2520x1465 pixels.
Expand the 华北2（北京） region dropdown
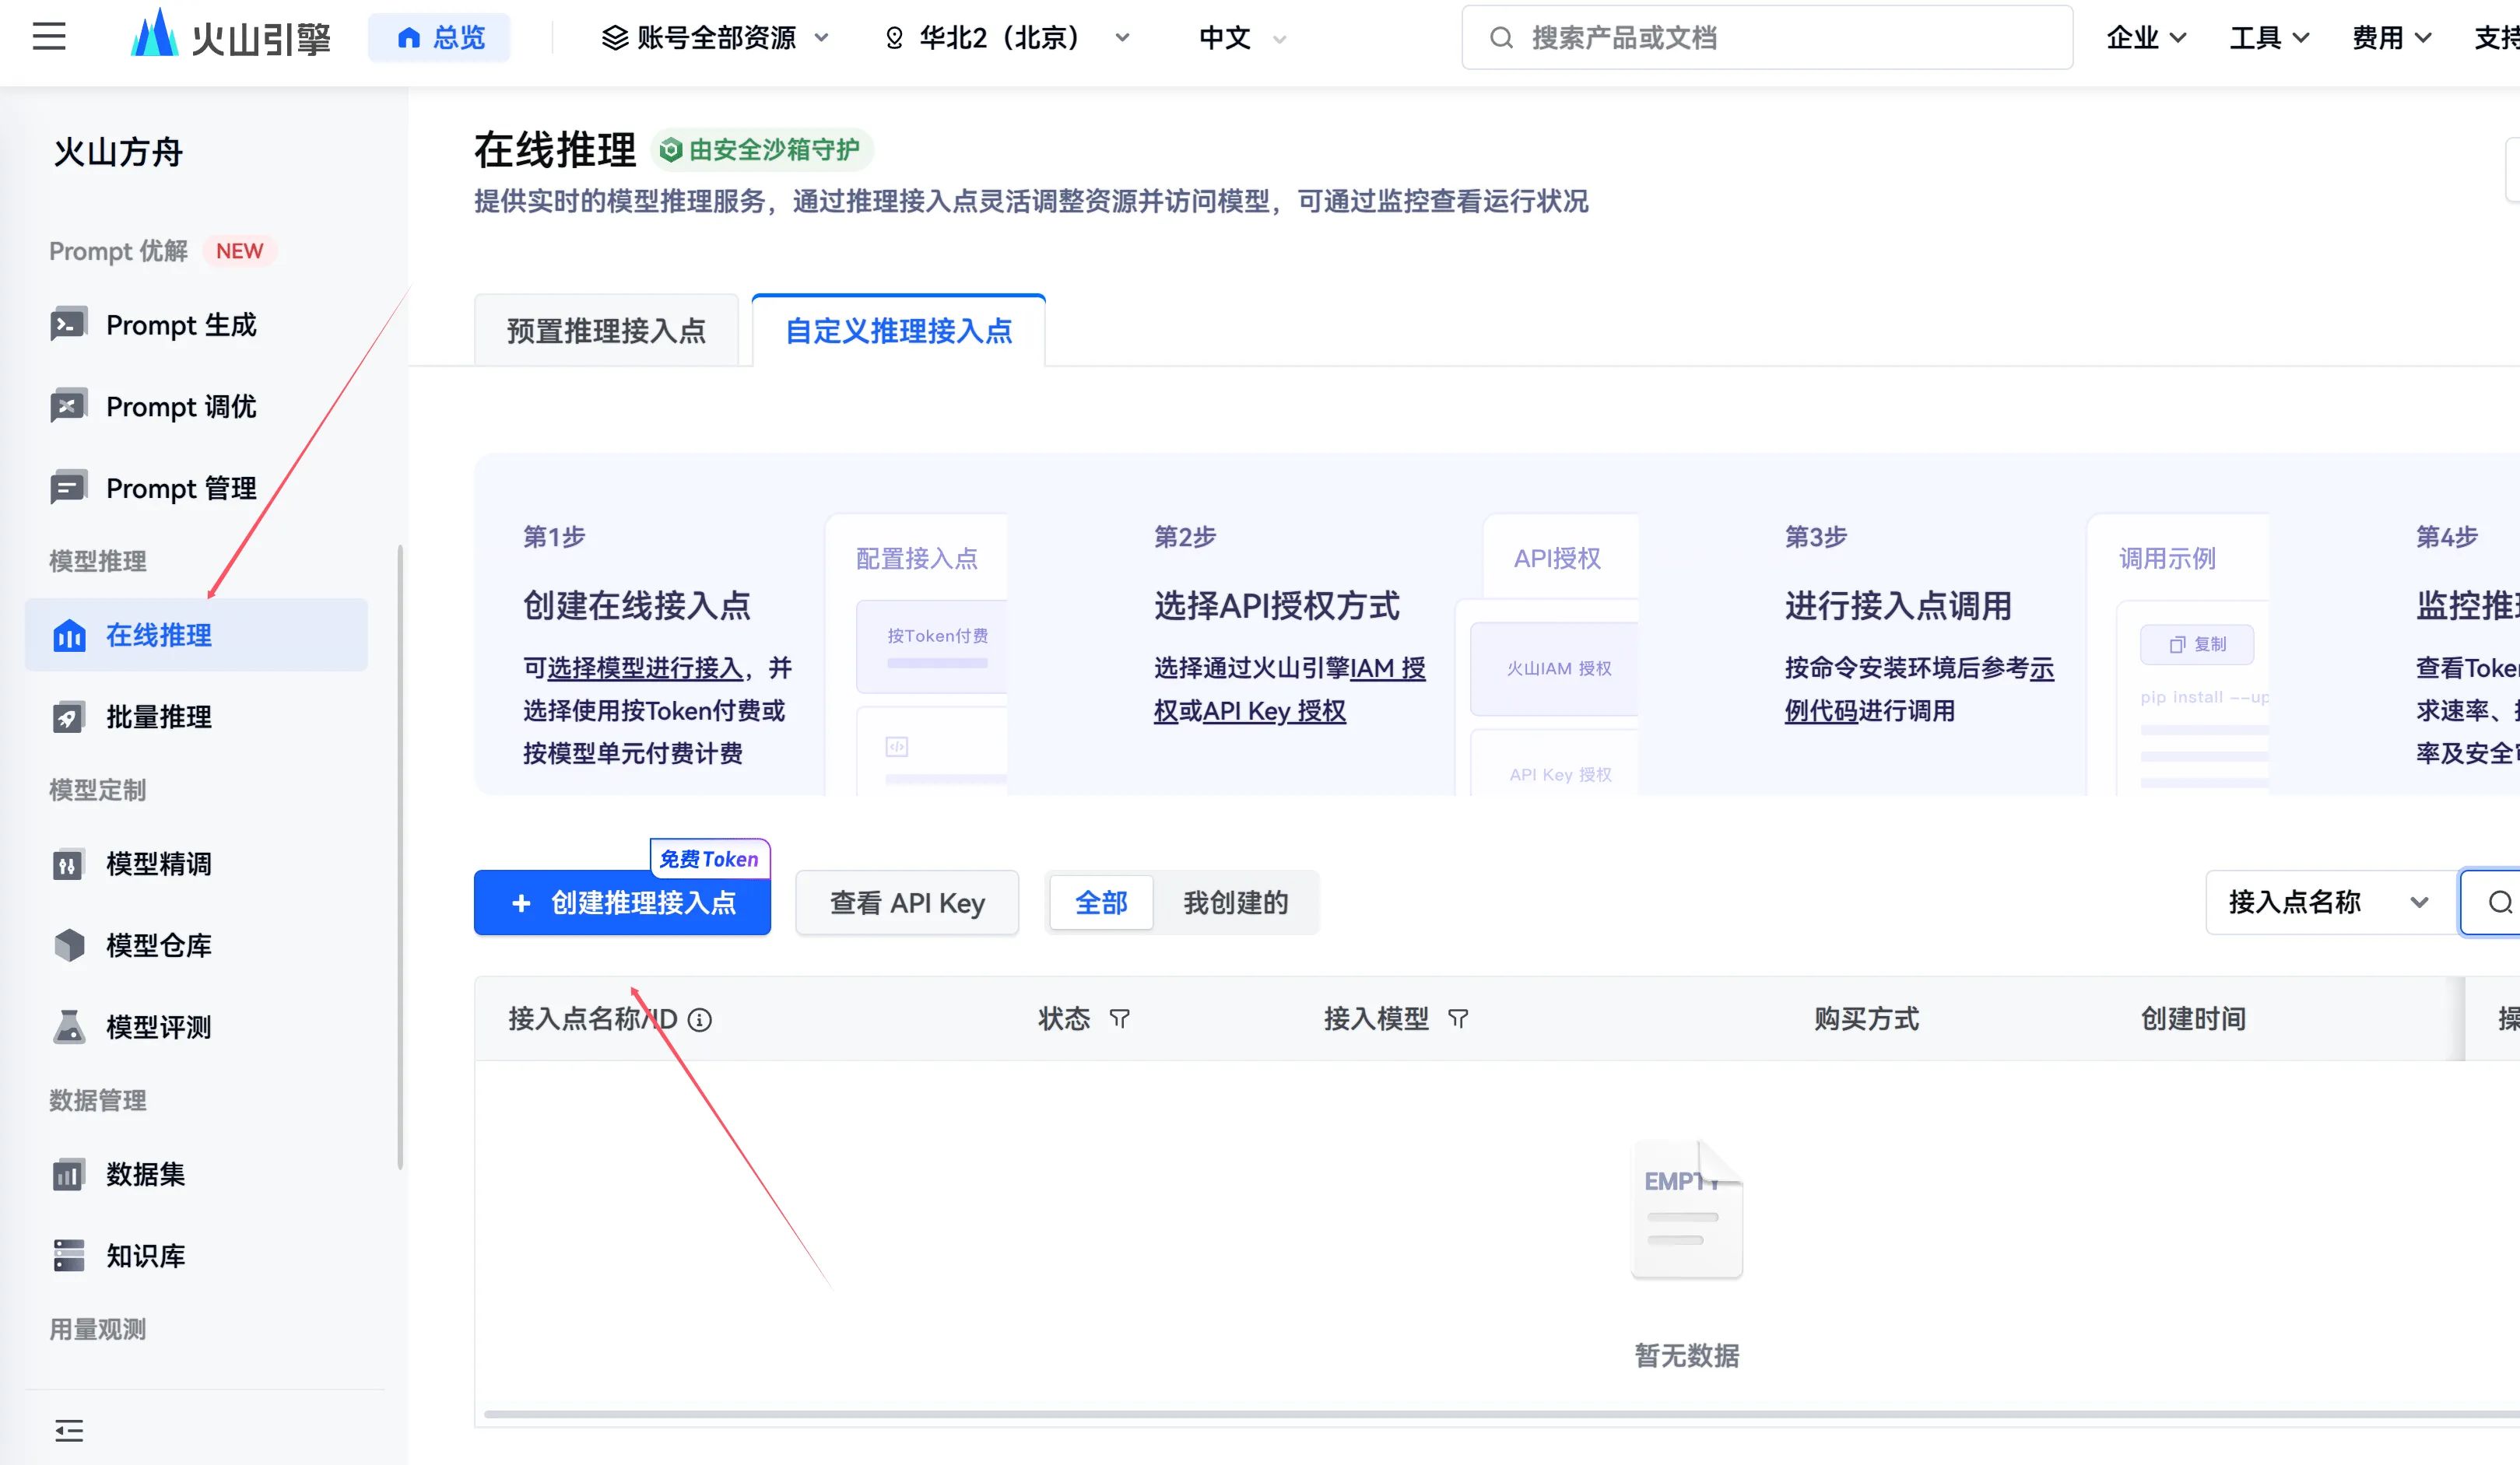click(x=1008, y=38)
